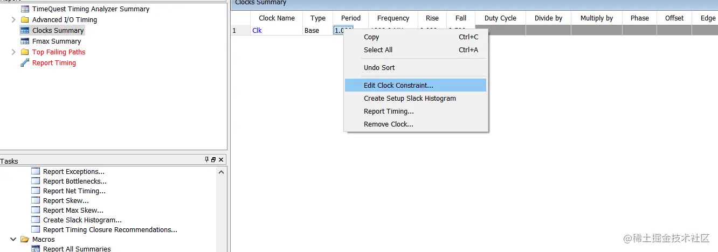Open red Report Timing entry in report tree

[54, 63]
